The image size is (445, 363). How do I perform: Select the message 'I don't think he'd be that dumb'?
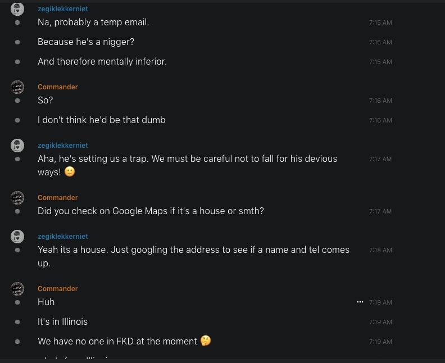click(x=101, y=120)
